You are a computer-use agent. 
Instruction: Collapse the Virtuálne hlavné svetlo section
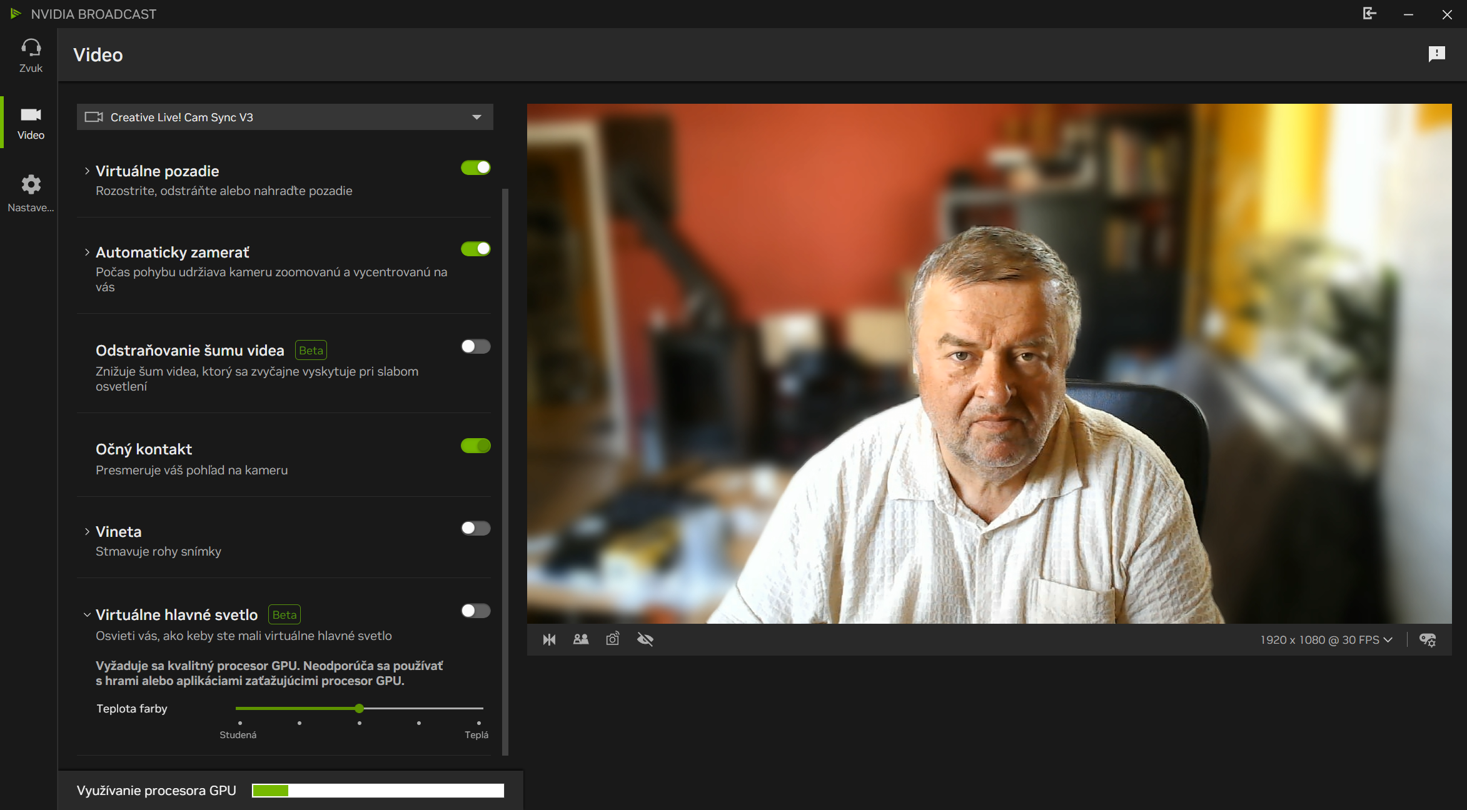point(87,615)
